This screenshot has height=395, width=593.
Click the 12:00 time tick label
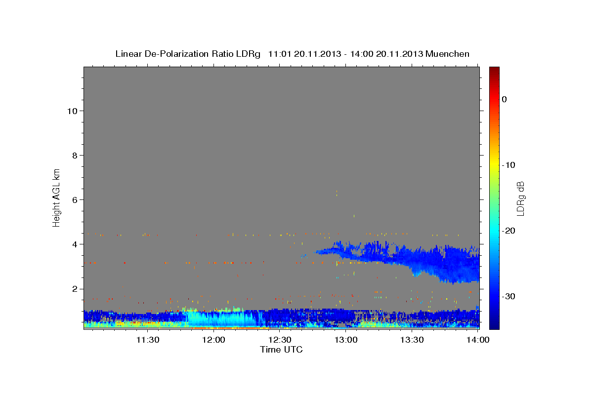pyautogui.click(x=213, y=340)
